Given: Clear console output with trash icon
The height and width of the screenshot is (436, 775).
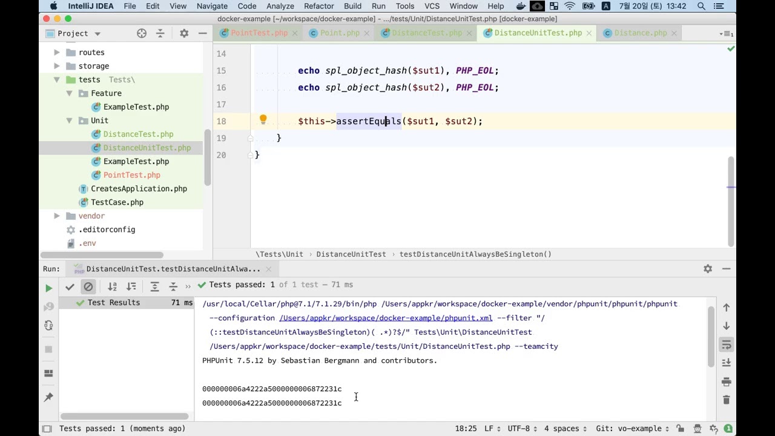Looking at the screenshot, I should coord(727,400).
